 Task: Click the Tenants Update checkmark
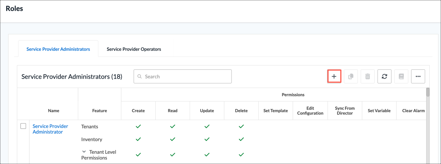pyautogui.click(x=207, y=126)
